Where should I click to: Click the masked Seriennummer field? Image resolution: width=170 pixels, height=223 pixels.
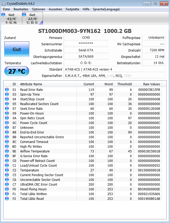(x=86, y=44)
